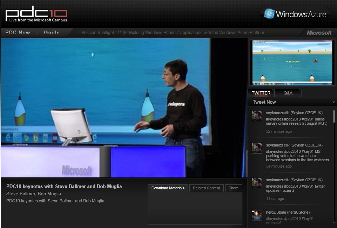Click the Windows Azure logo

click(295, 14)
